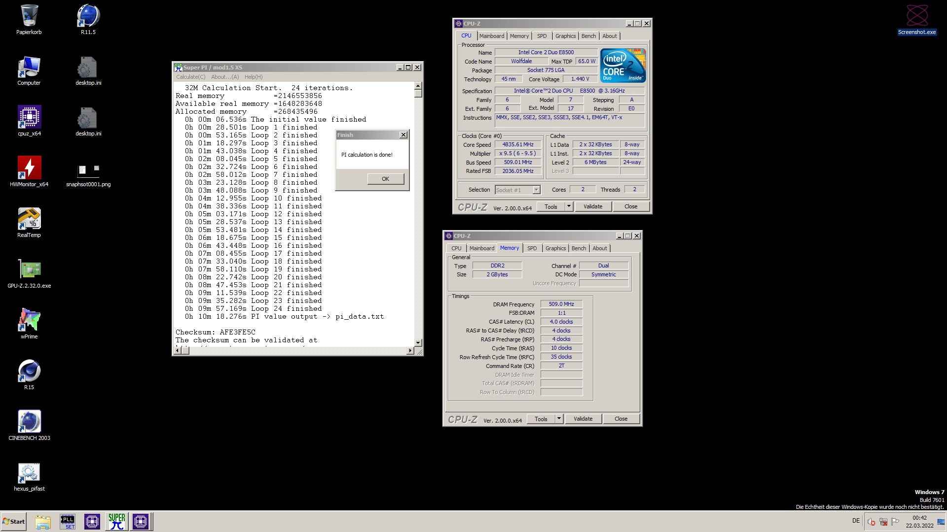The height and width of the screenshot is (532, 947).
Task: Expand the Socket #1 selection dropdown
Action: tap(537, 190)
